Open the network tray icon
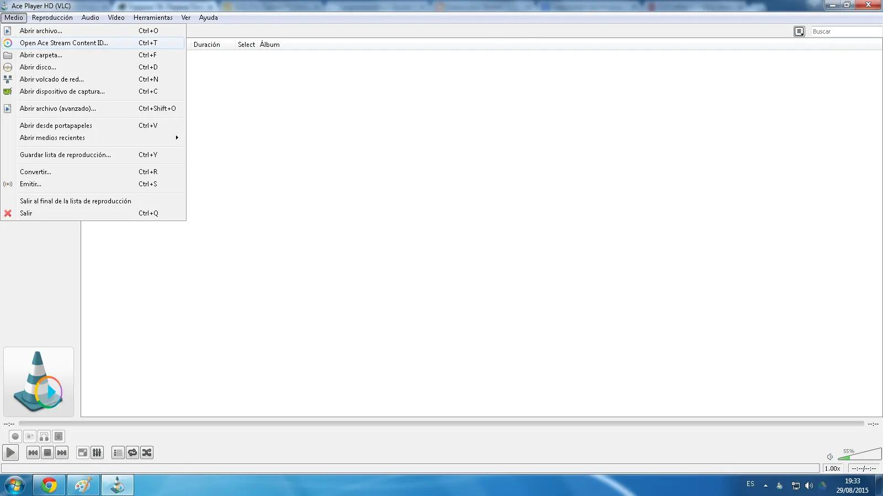 (x=796, y=486)
